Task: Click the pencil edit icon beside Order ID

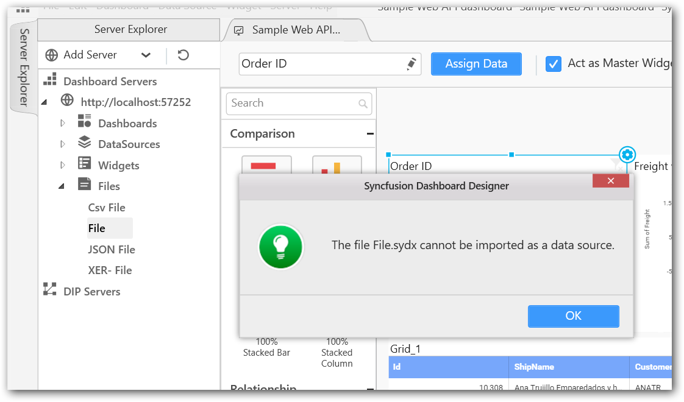Action: [411, 63]
